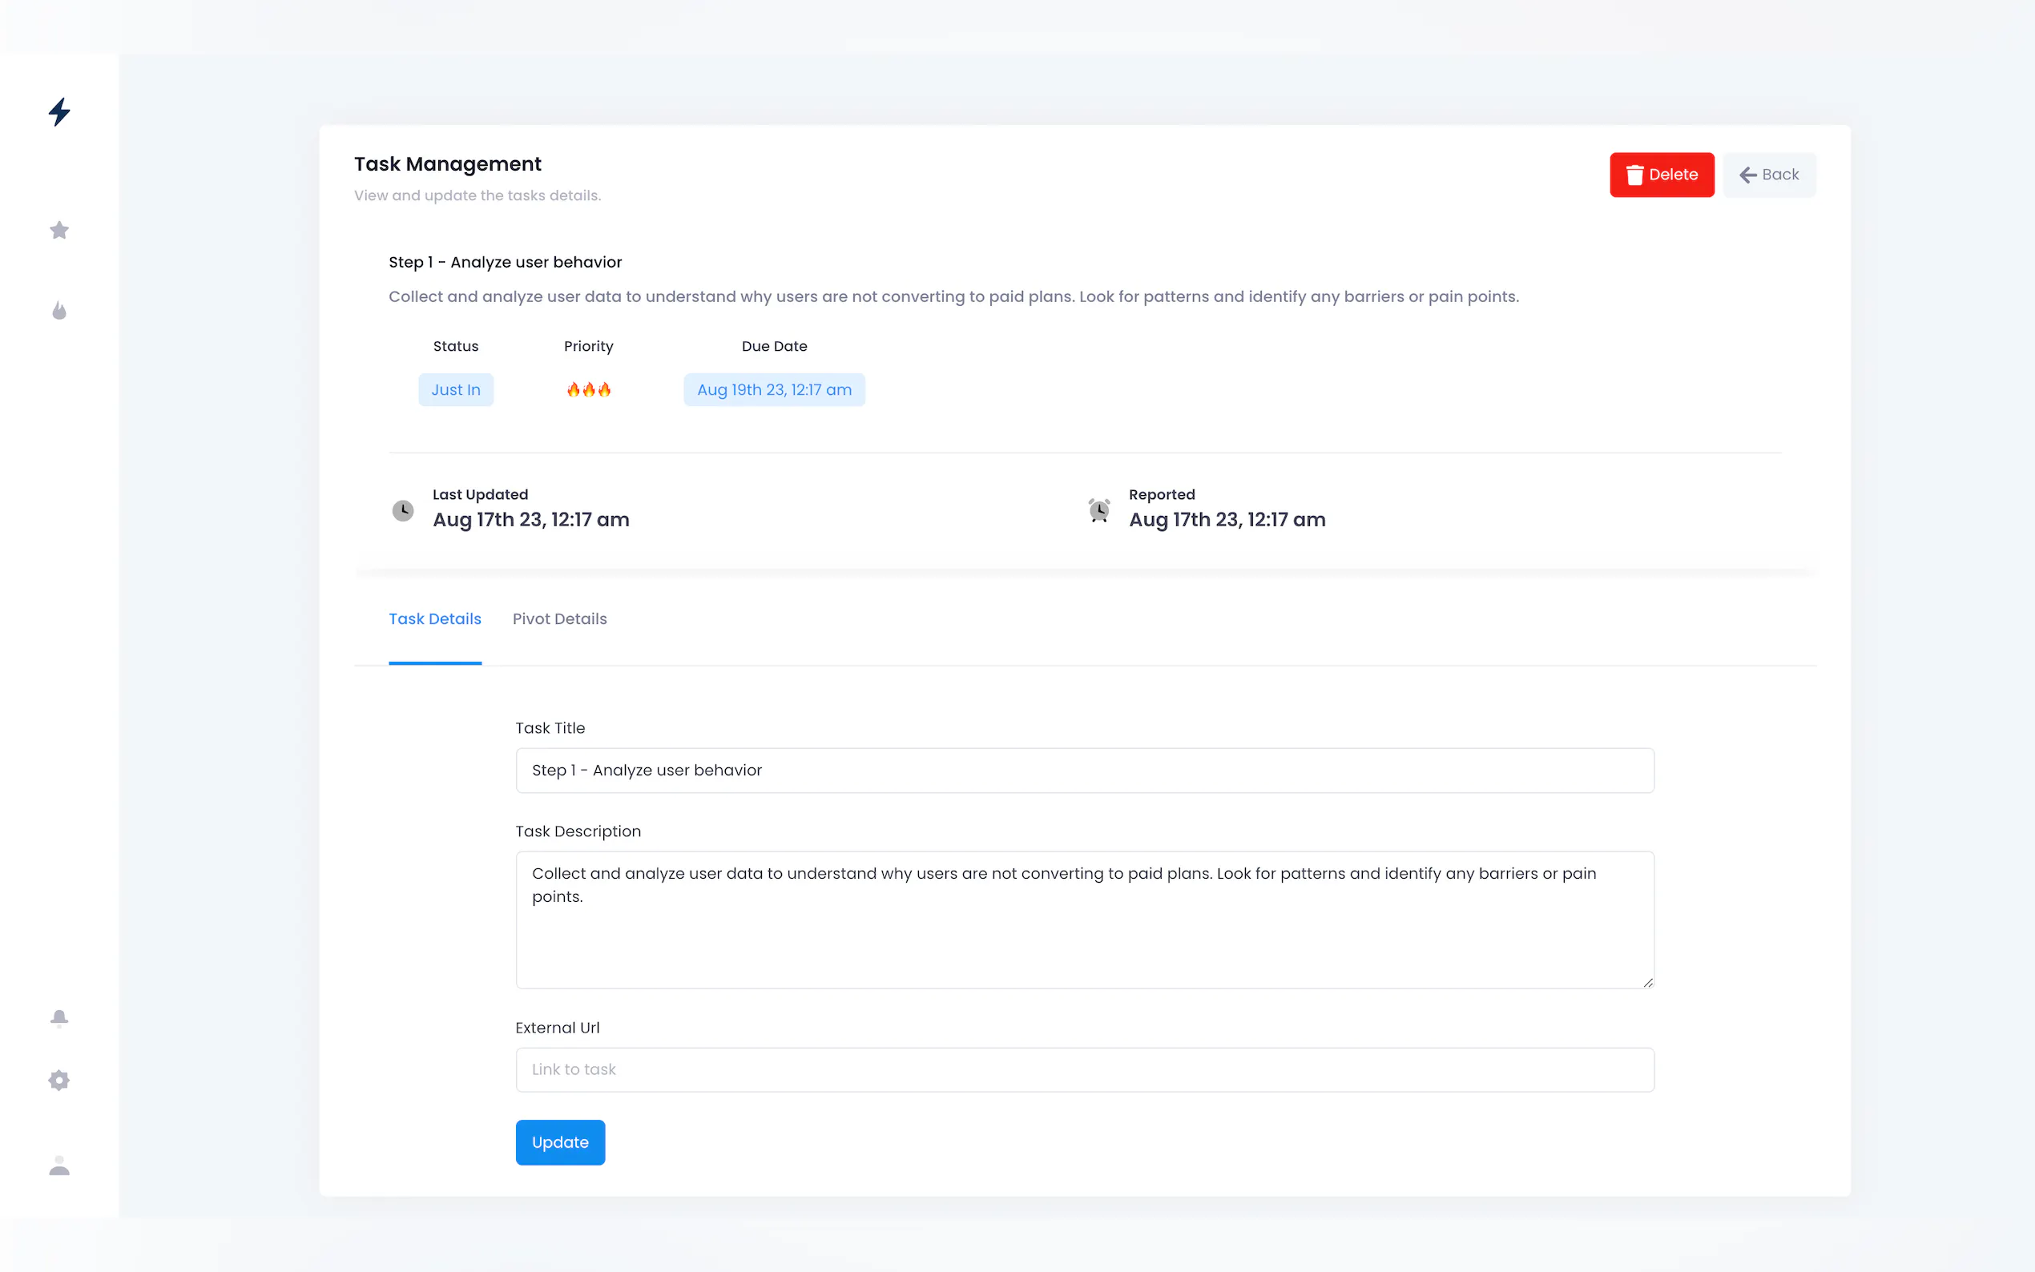
Task: Go back using the Back button
Action: tap(1769, 175)
